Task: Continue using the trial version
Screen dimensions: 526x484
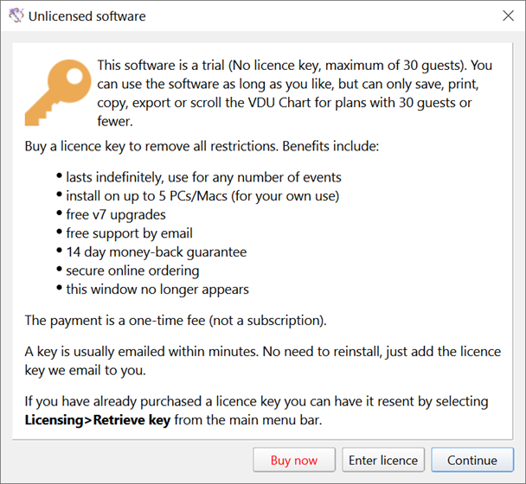Action: click(471, 460)
